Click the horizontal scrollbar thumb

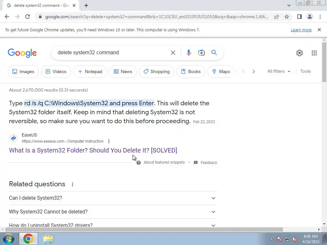[x=144, y=229]
